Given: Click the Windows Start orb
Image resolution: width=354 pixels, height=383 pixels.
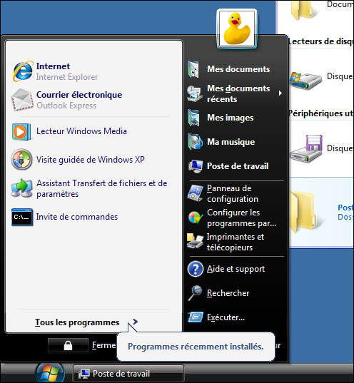Looking at the screenshot, I should 50,373.
